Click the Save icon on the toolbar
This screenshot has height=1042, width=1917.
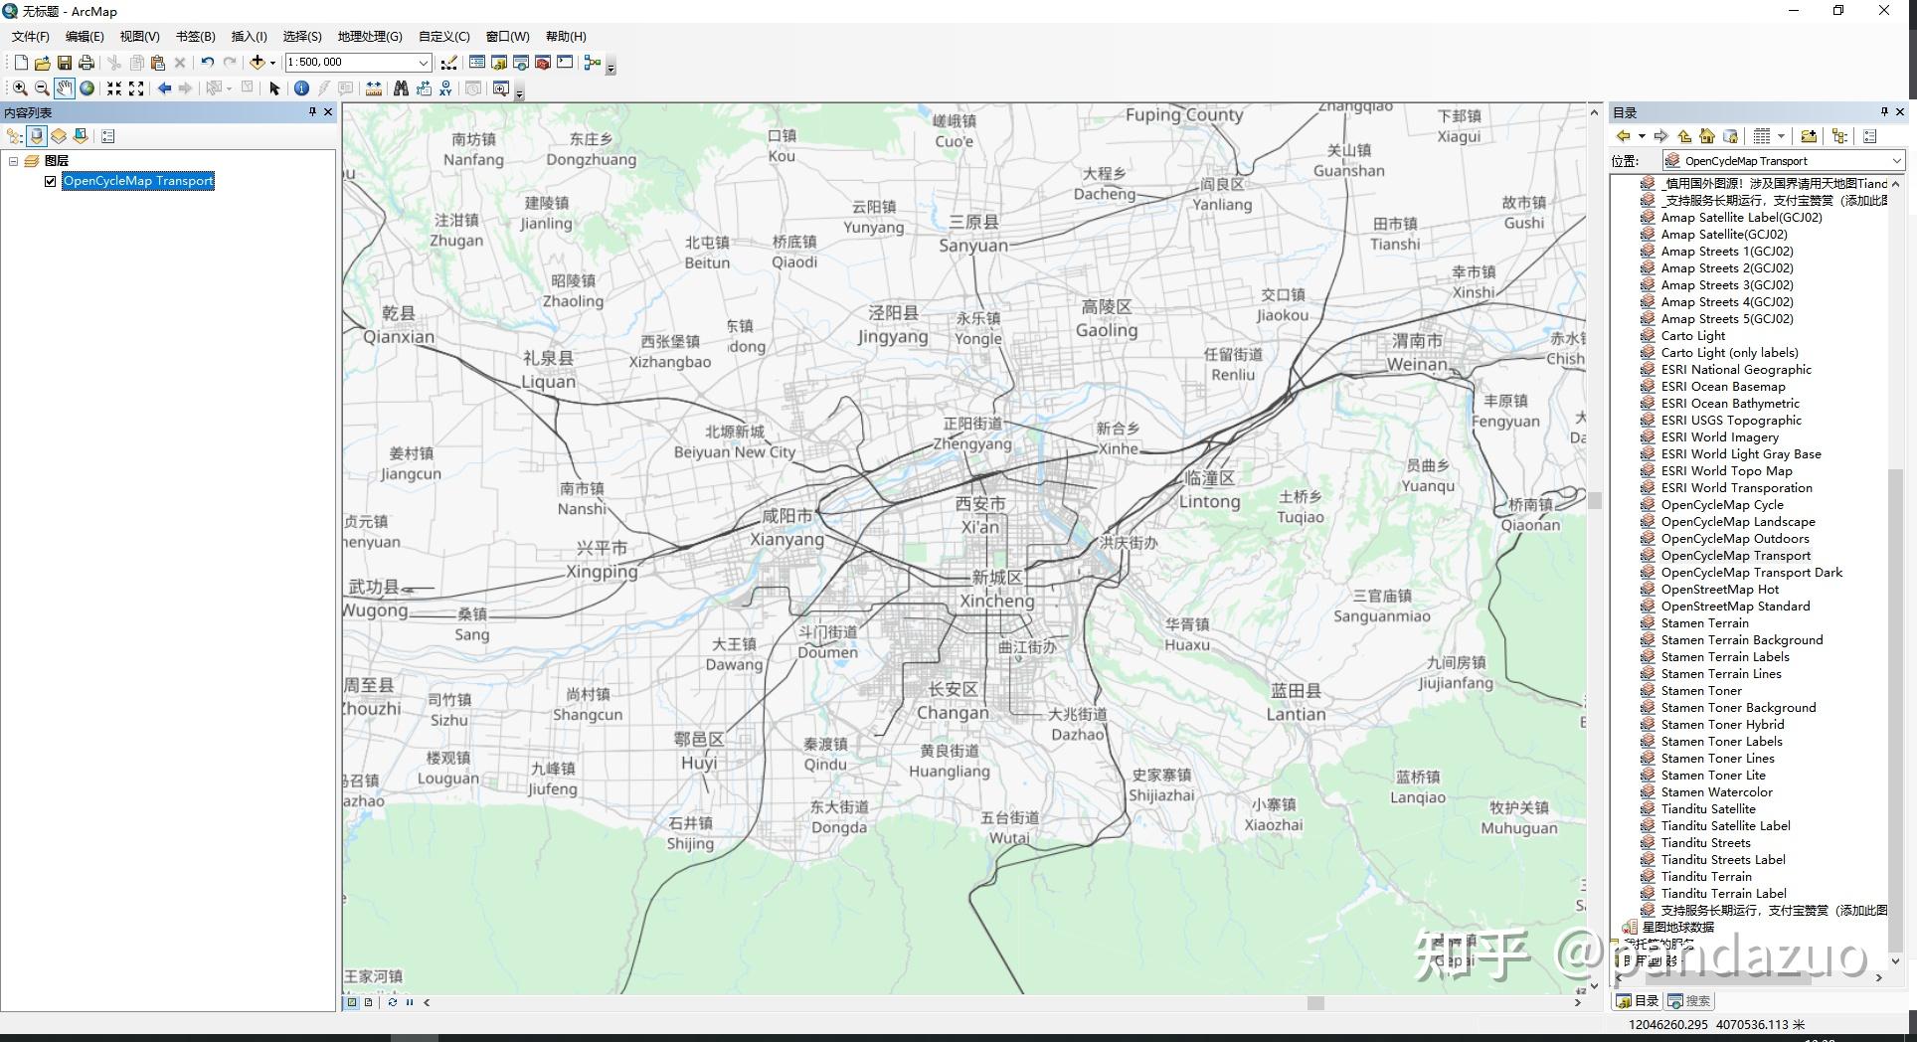[x=64, y=62]
